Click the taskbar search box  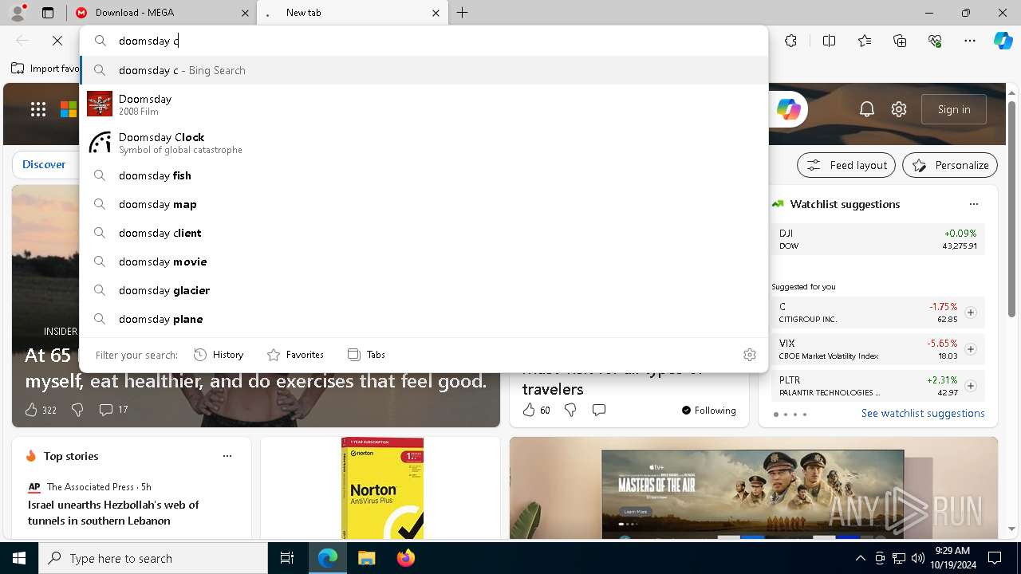153,558
